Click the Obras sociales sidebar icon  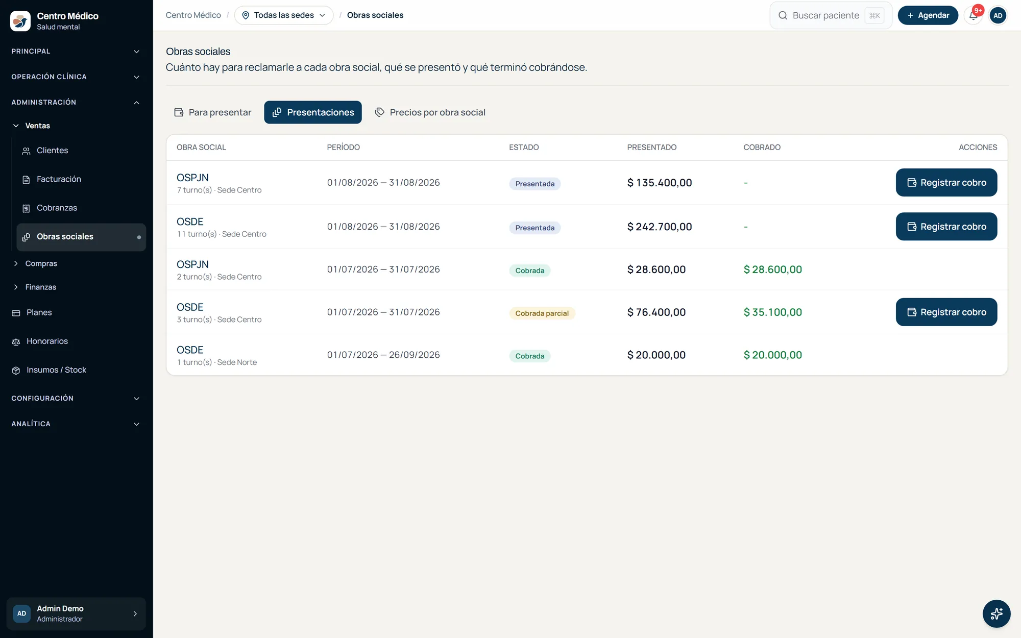26,237
